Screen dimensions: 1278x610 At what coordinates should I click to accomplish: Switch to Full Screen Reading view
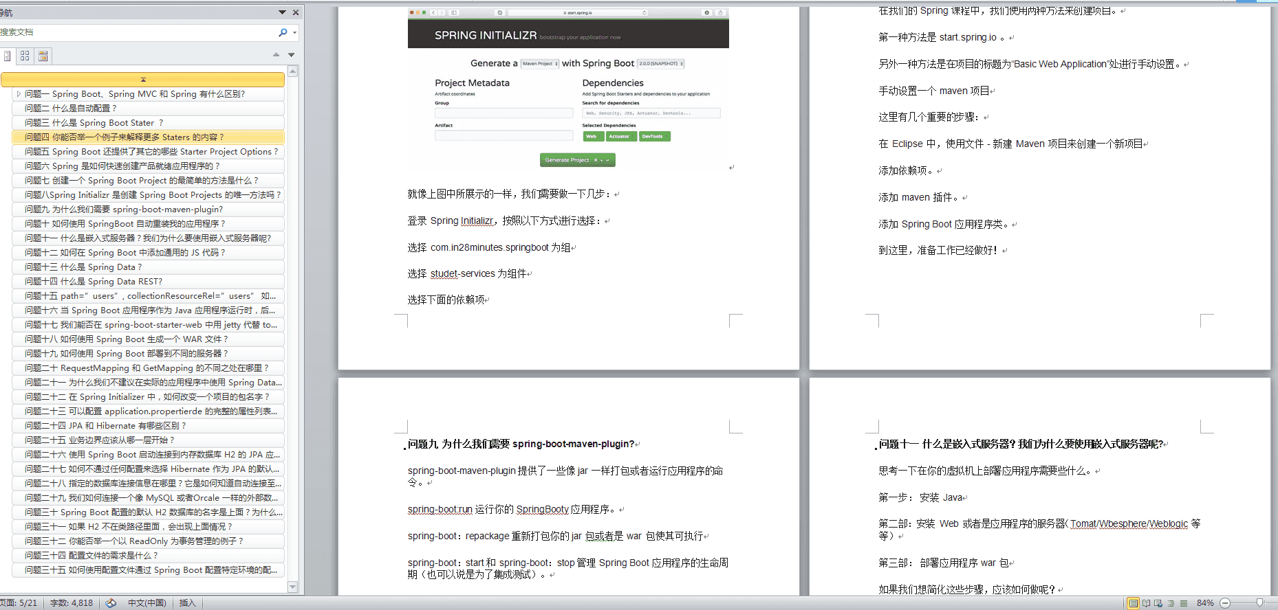[1146, 603]
